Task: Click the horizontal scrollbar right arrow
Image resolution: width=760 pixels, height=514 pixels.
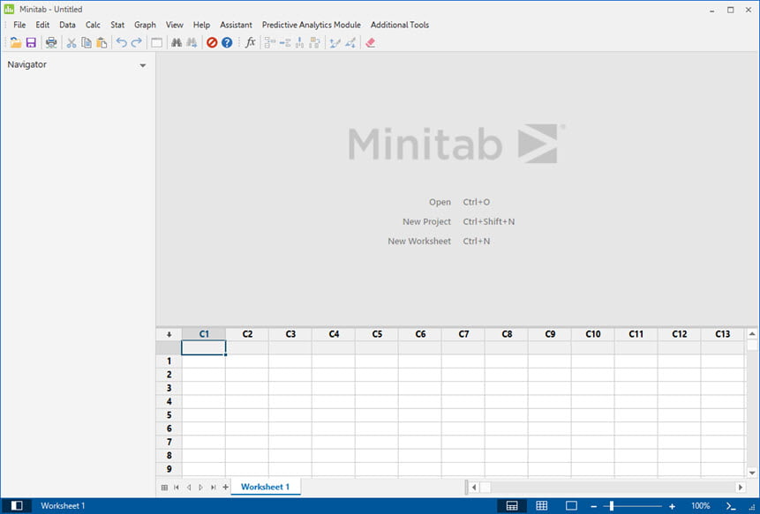Action: click(740, 488)
